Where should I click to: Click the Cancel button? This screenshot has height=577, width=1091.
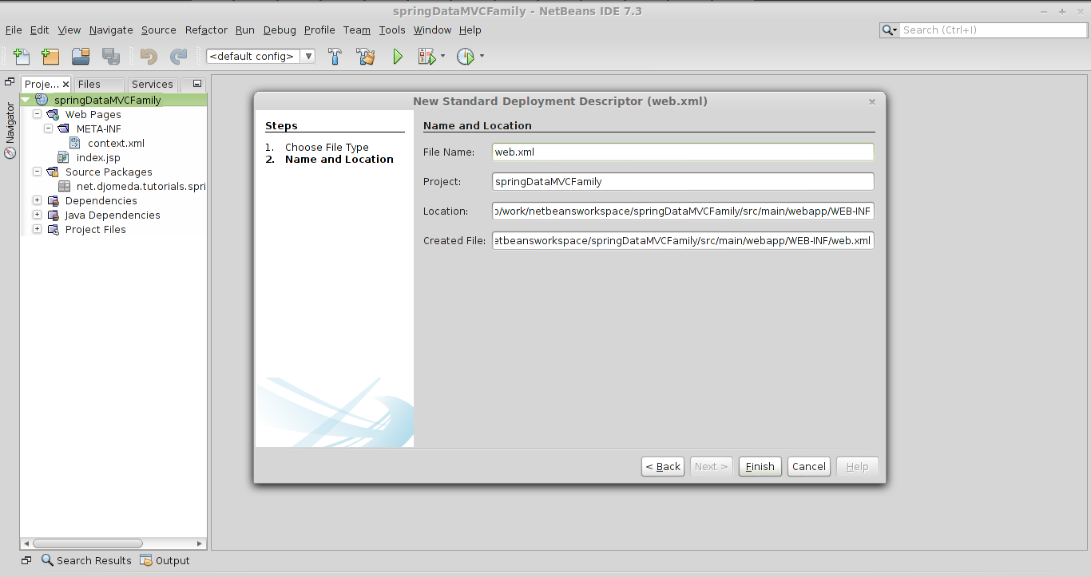(809, 466)
